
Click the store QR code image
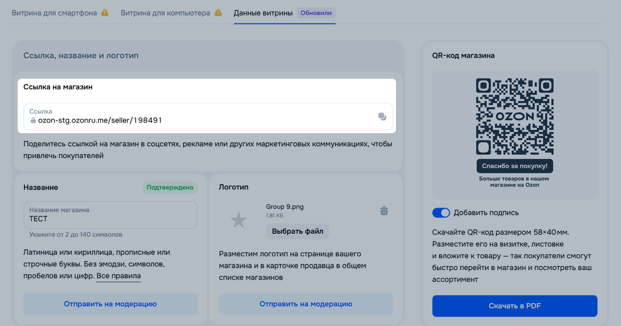pos(514,116)
